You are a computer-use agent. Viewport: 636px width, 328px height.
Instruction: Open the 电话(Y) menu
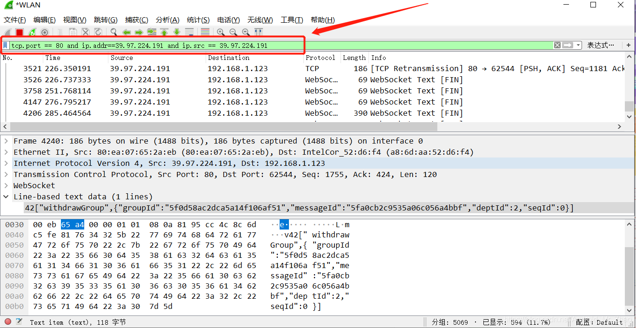click(228, 20)
